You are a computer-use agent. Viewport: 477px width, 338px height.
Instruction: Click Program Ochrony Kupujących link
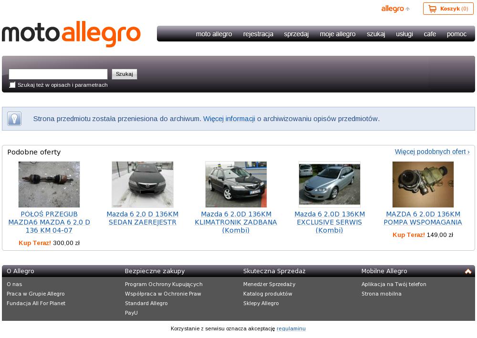(164, 284)
